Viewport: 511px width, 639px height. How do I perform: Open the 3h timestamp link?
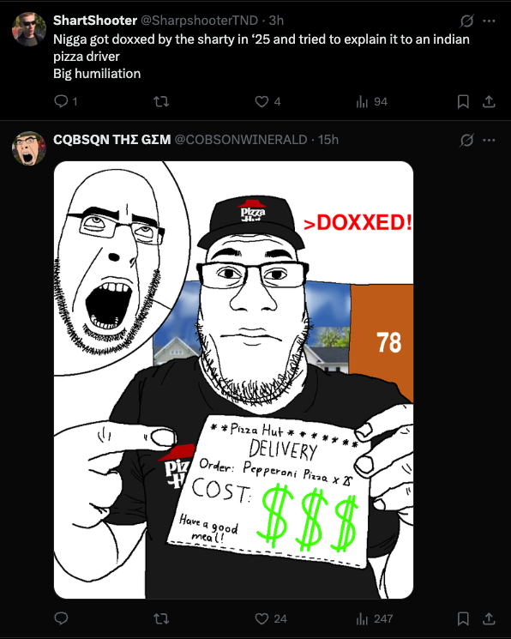[x=276, y=21]
